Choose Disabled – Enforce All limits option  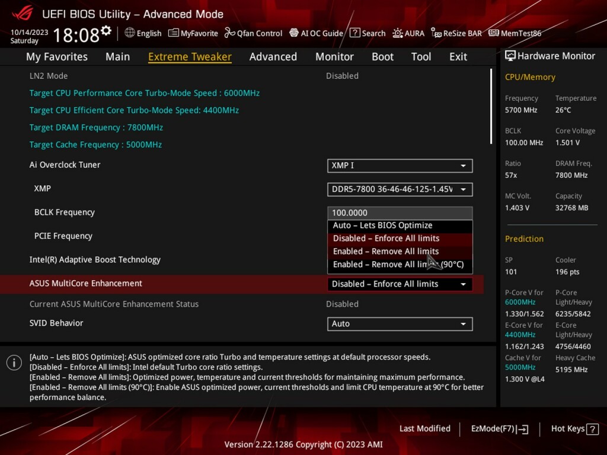click(x=400, y=238)
